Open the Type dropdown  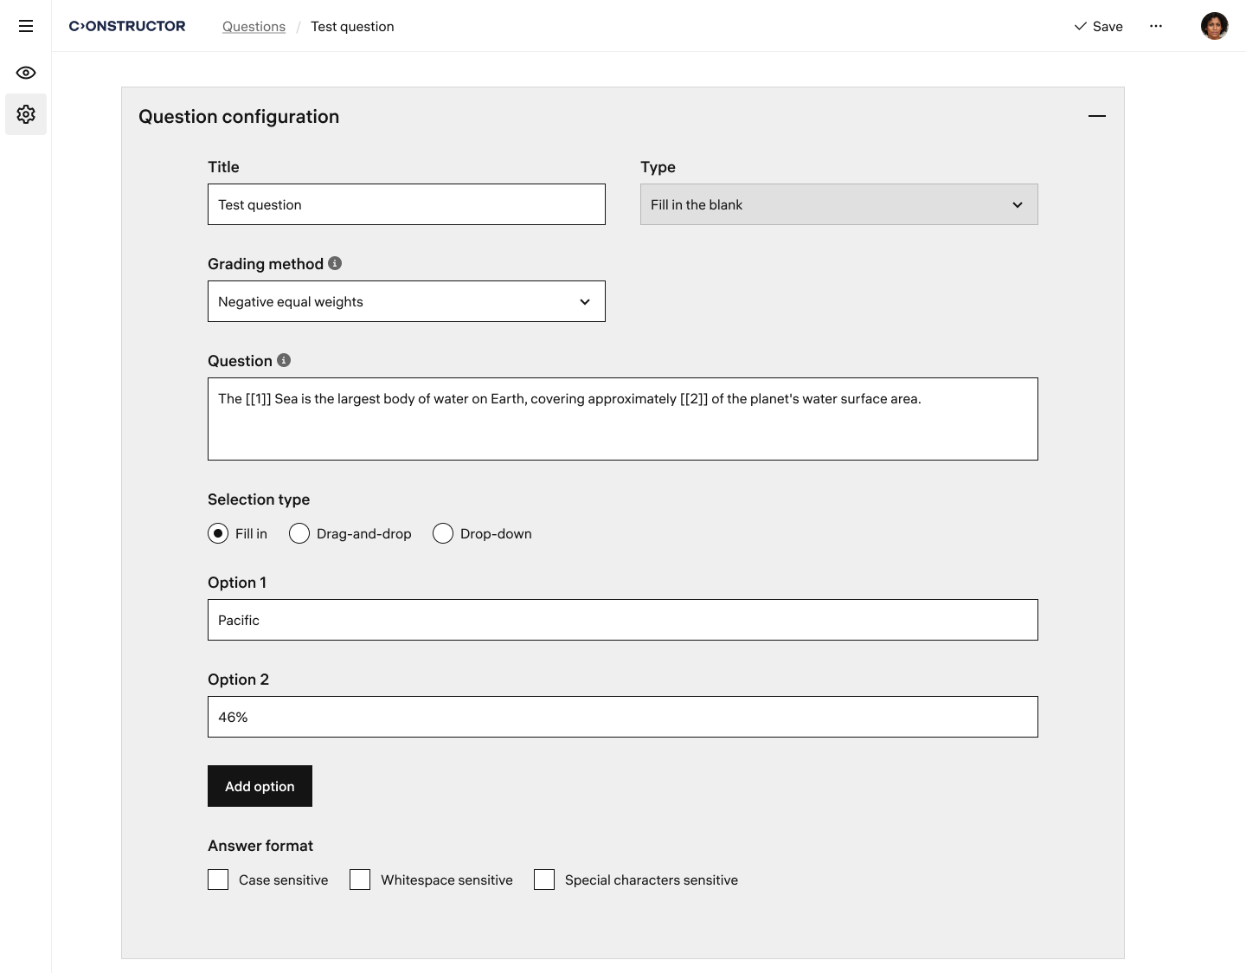click(x=838, y=204)
